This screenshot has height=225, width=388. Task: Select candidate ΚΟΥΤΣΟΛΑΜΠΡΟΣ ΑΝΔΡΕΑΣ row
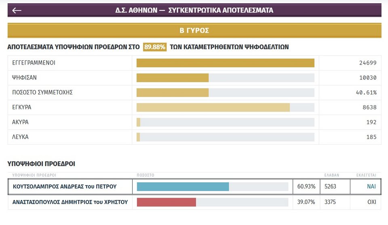point(65,187)
